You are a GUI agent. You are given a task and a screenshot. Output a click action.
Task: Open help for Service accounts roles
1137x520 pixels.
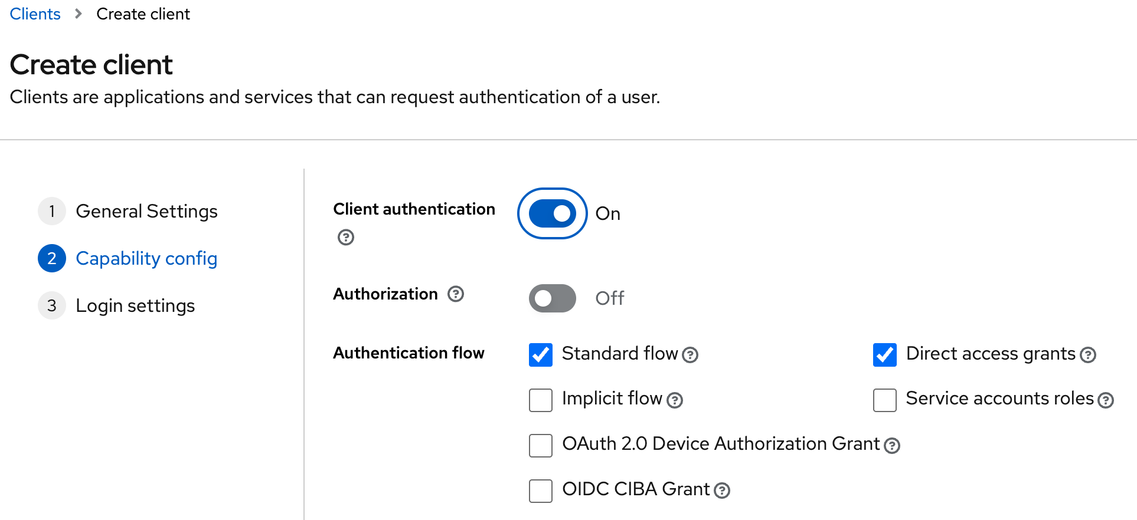coord(1106,400)
